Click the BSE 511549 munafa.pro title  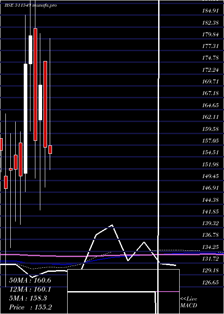[x=30, y=5]
